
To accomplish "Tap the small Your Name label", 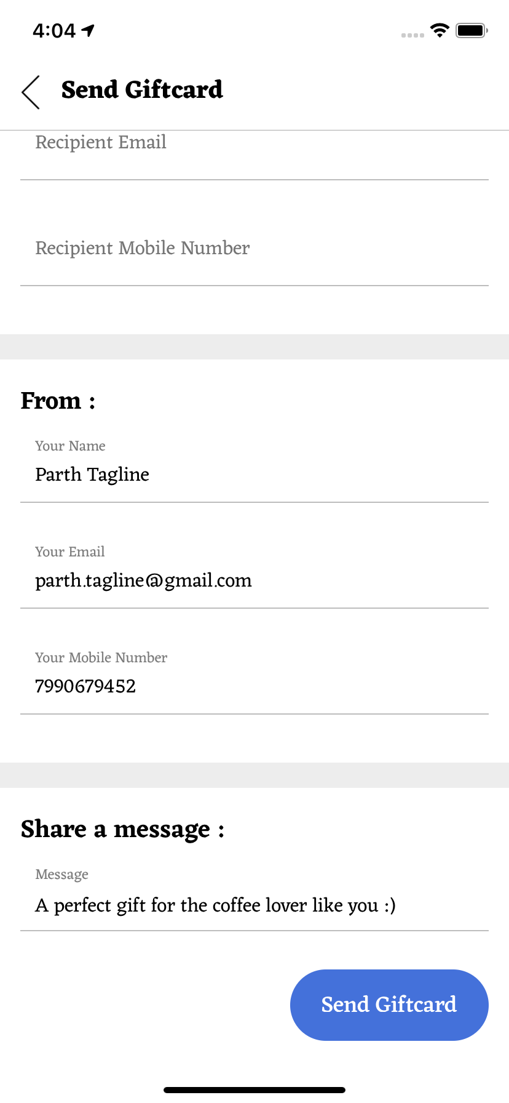I will (70, 446).
